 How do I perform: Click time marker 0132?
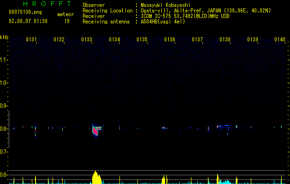click(59, 40)
